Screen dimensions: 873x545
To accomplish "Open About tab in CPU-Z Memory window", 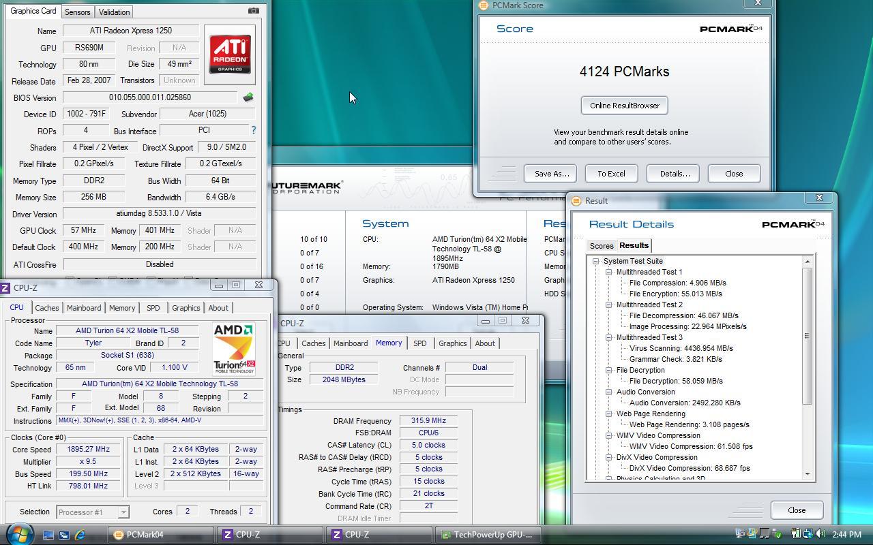I will (x=485, y=343).
